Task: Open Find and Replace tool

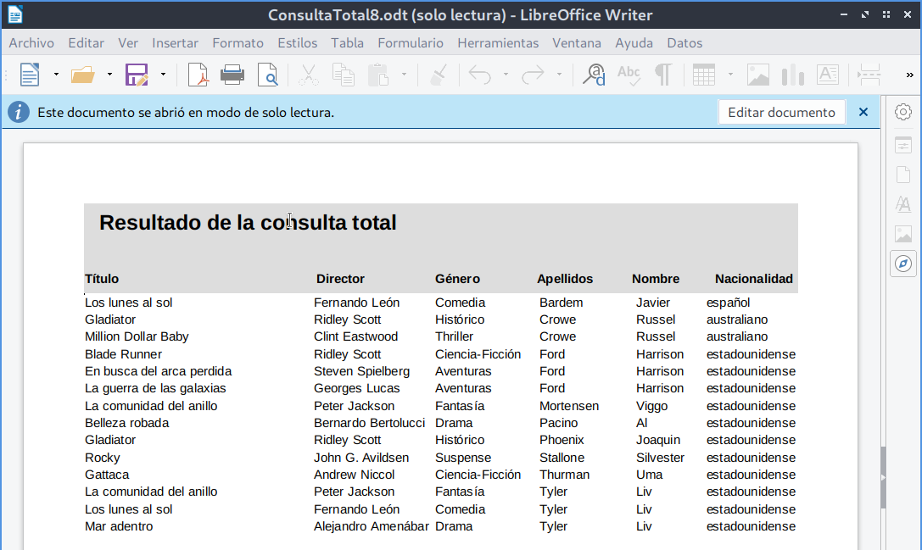Action: click(594, 75)
